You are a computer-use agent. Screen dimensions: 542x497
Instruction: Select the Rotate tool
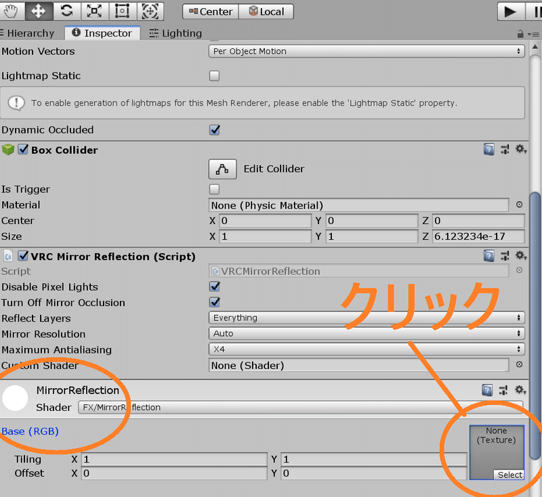66,11
